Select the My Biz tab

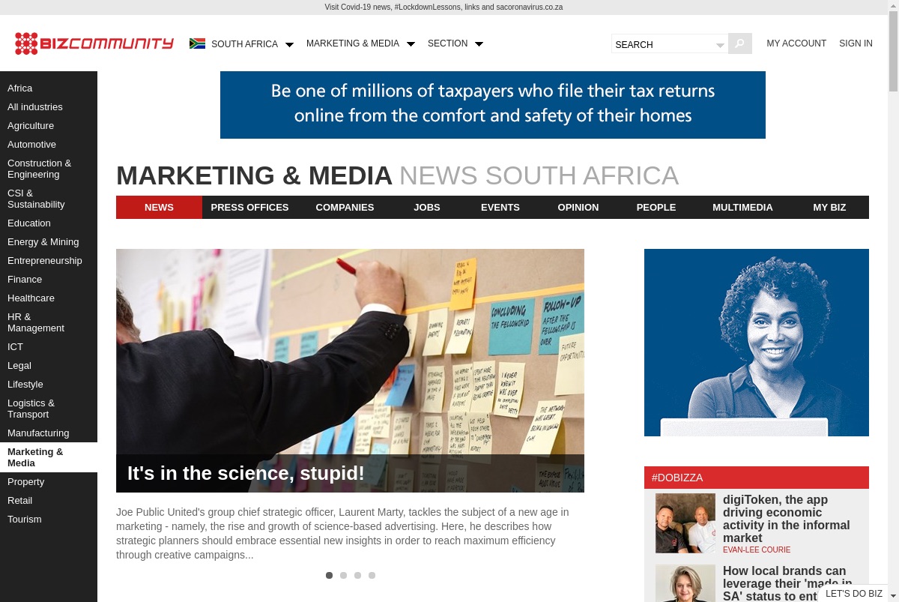[x=829, y=207]
